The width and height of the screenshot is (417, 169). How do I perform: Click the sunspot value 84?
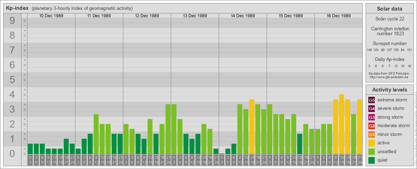point(403,50)
